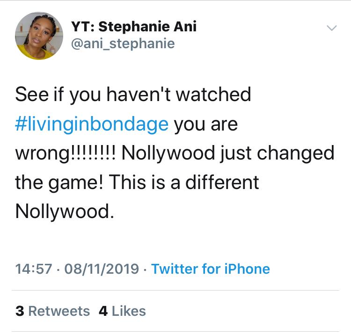The height and width of the screenshot is (335, 351).
Task: Click the final word "Nollywood." in the tweet
Action: click(x=64, y=211)
